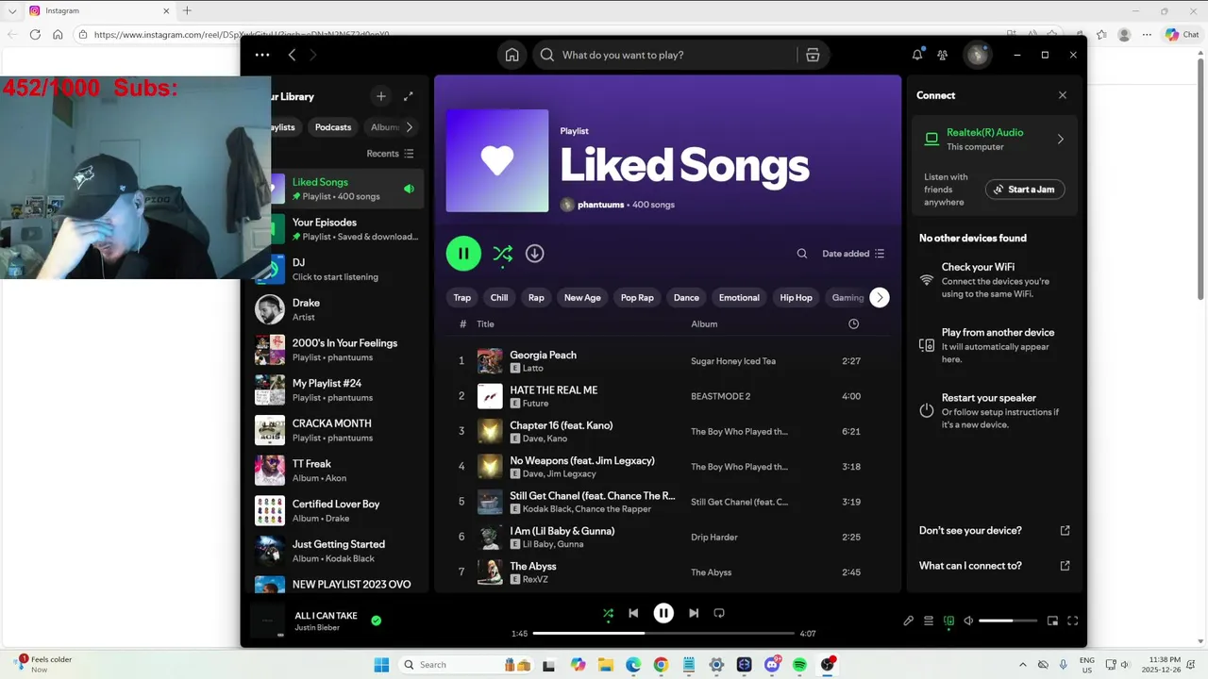
Task: Create playlist with the plus icon
Action: [x=381, y=96]
